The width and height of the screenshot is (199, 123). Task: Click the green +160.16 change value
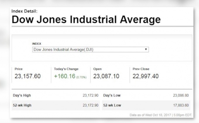coord(65,76)
